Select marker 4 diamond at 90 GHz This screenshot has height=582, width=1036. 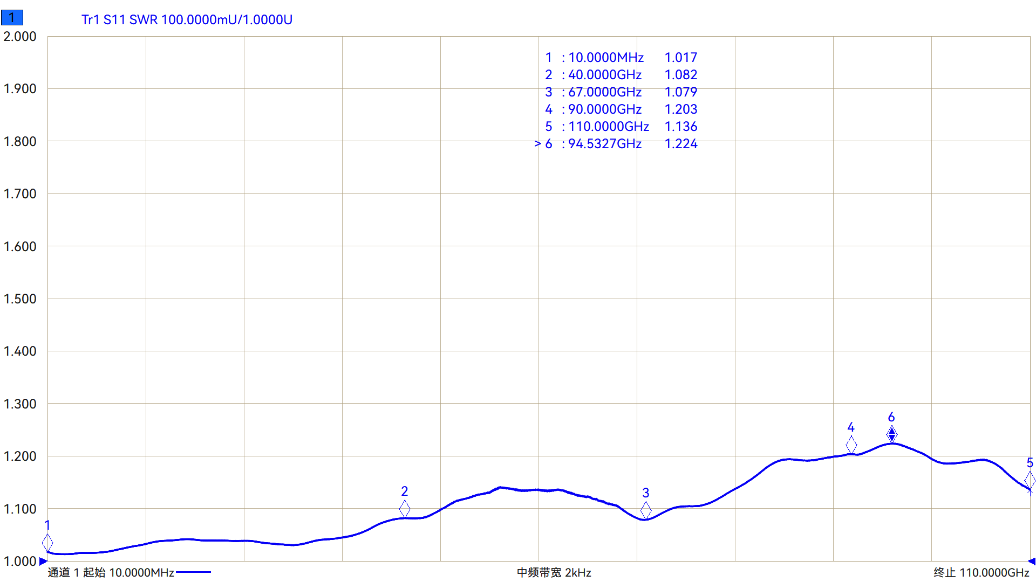pos(851,445)
